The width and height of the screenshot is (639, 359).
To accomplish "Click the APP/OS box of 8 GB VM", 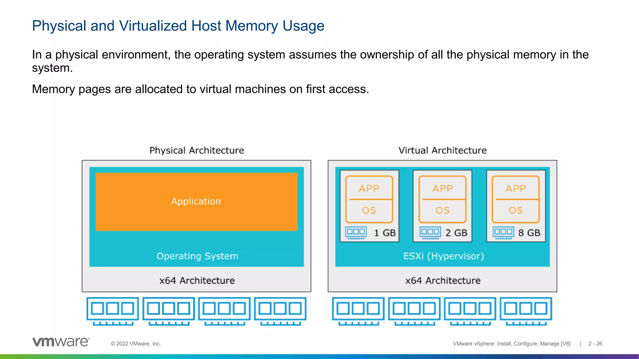I will tap(515, 199).
